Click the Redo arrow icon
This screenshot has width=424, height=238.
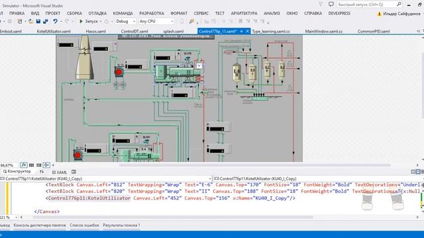coord(67,21)
